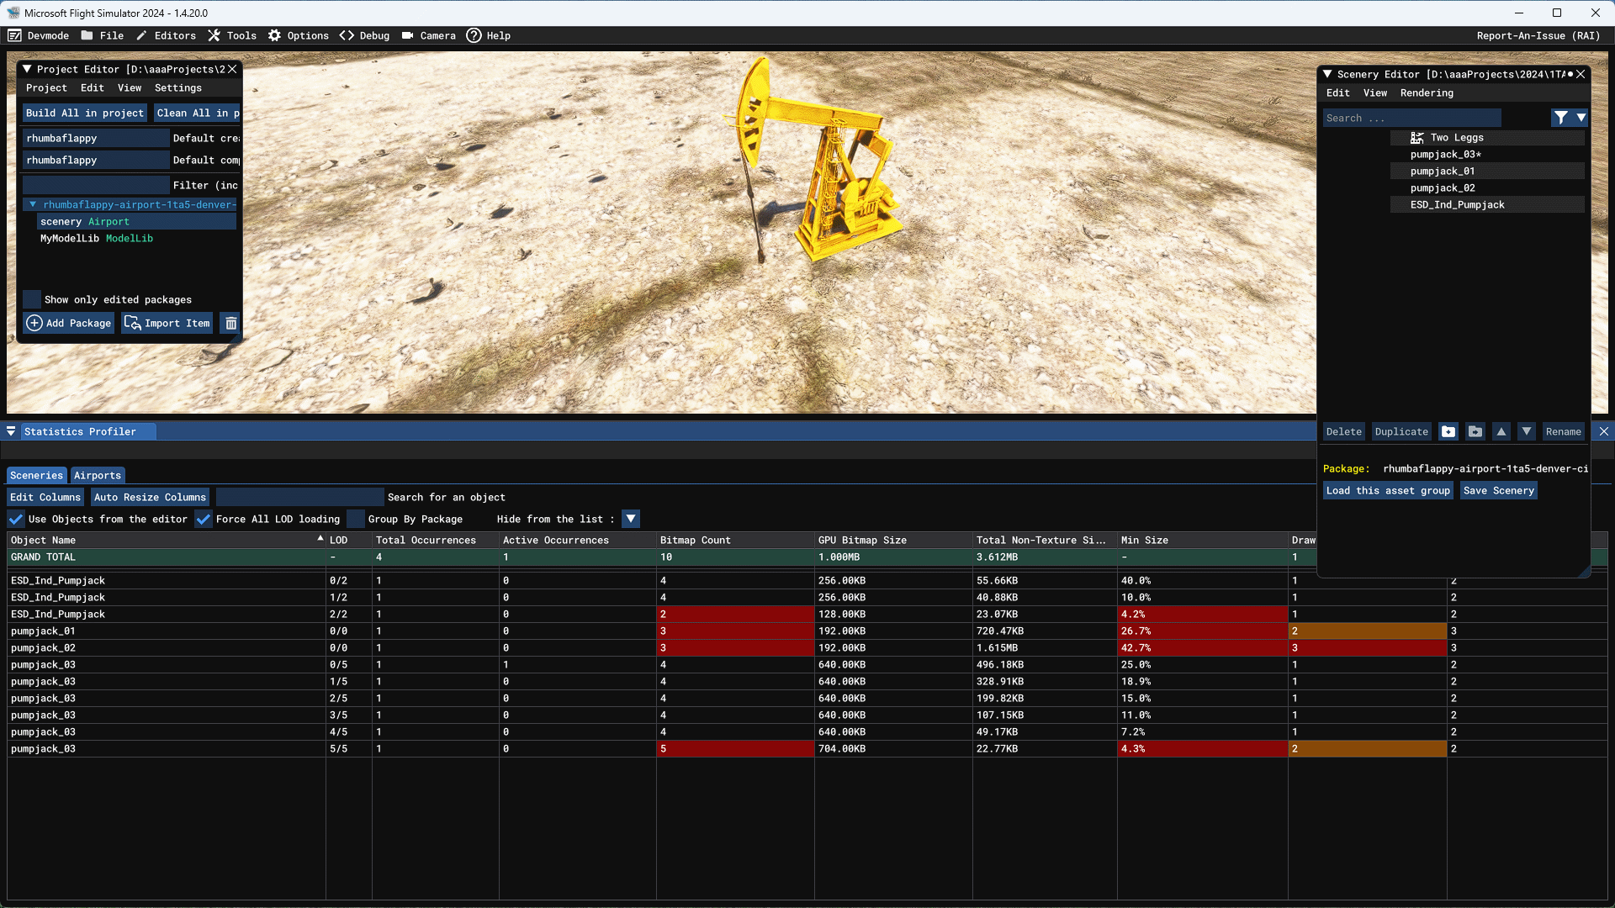
Task: Enable Group By Package
Action: pyautogui.click(x=357, y=519)
